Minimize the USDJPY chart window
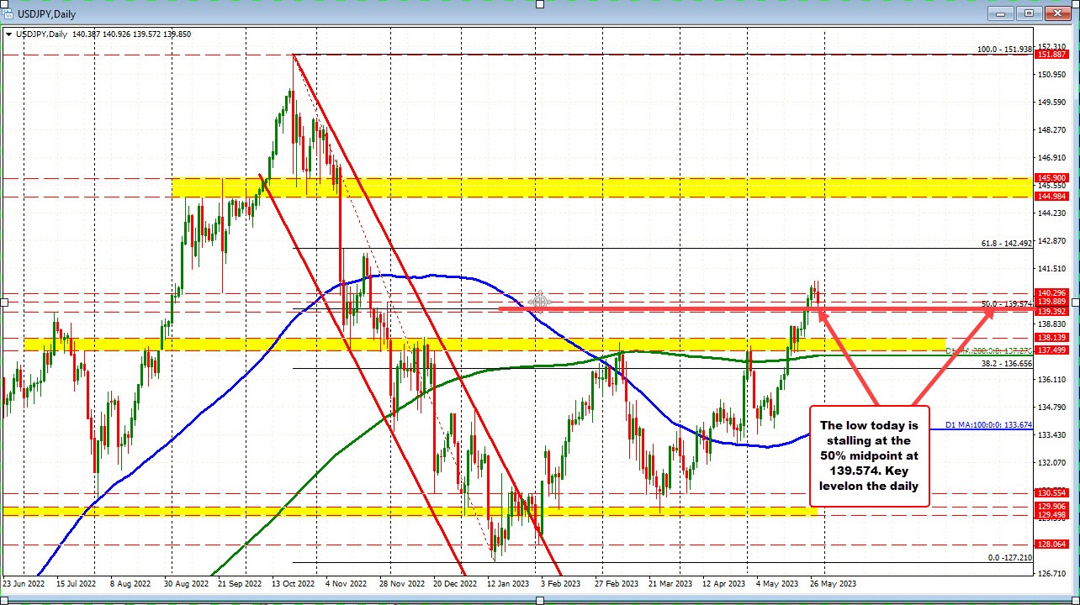This screenshot has height=605, width=1080. [1003, 13]
